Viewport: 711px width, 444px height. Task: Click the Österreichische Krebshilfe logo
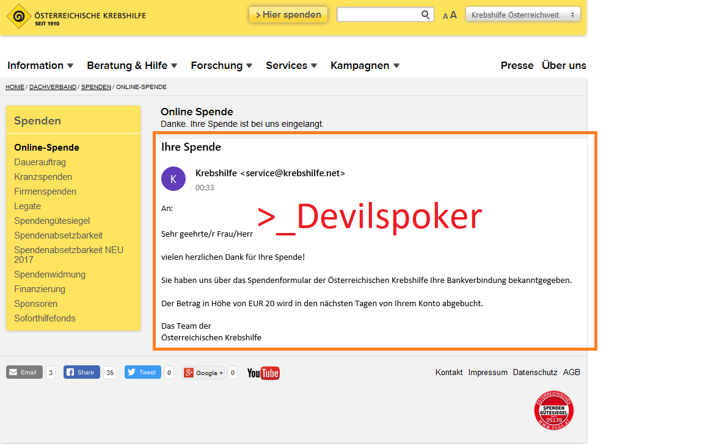pos(76,16)
